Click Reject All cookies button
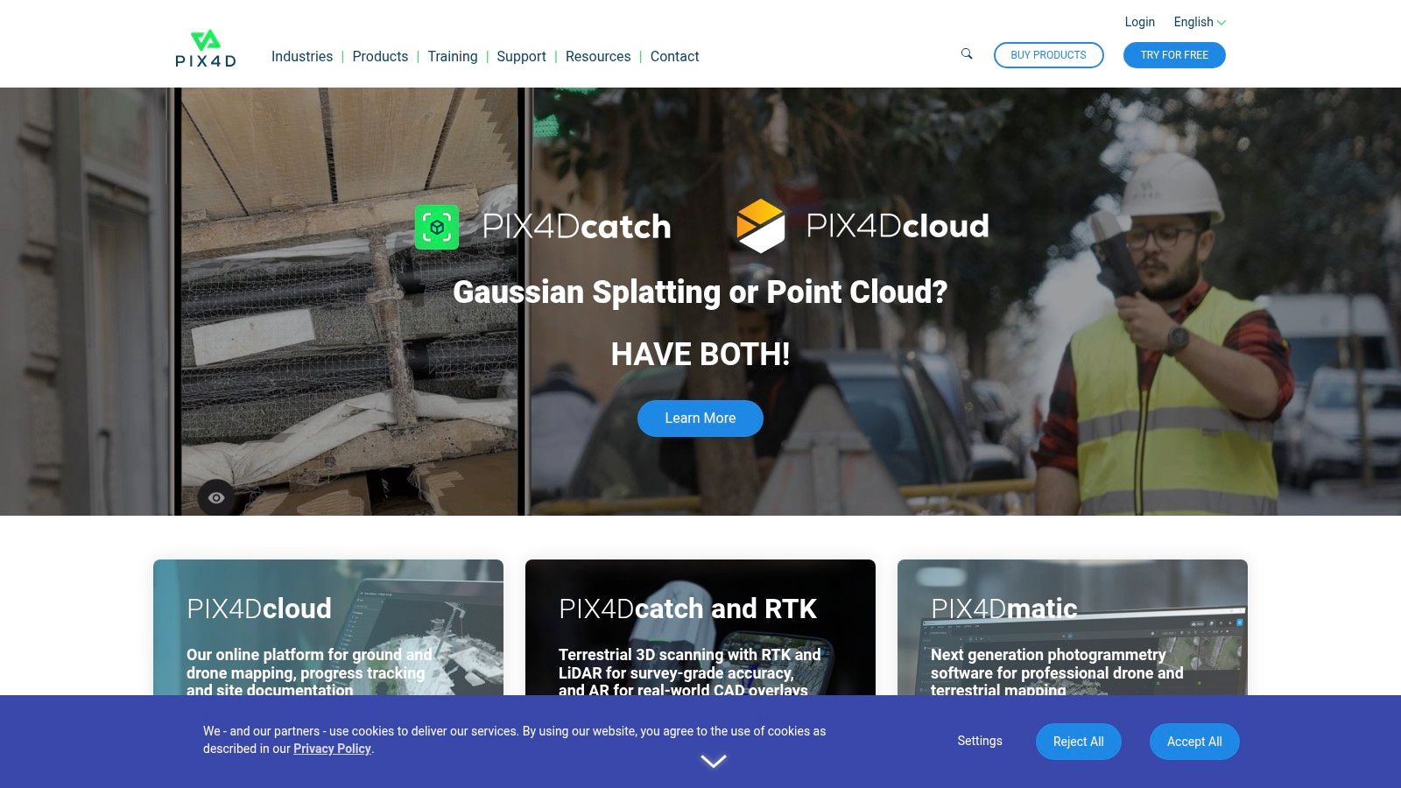The width and height of the screenshot is (1401, 788). click(1079, 742)
